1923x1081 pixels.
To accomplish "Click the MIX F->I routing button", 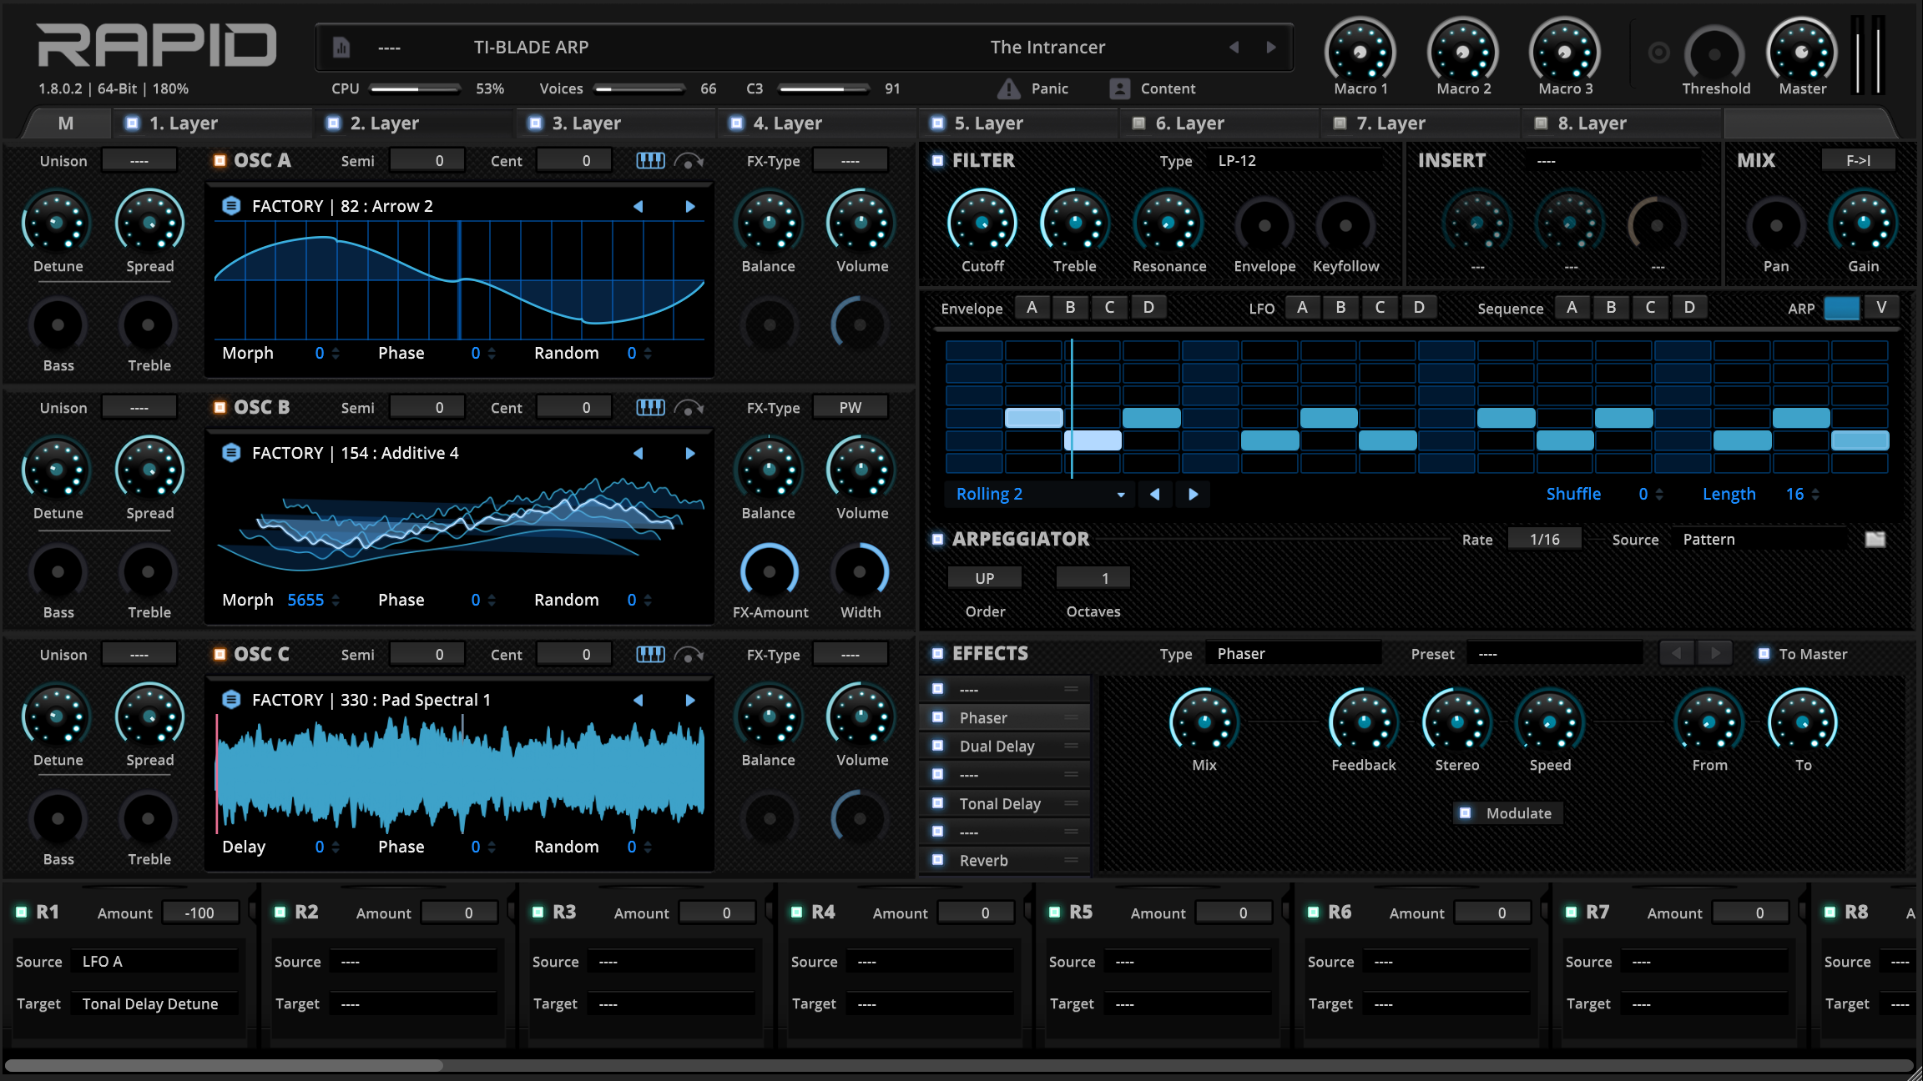I will 1858,160.
